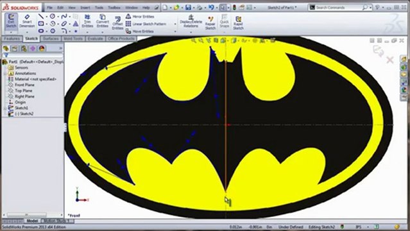Select the Corner Rectangle tool

[41, 24]
